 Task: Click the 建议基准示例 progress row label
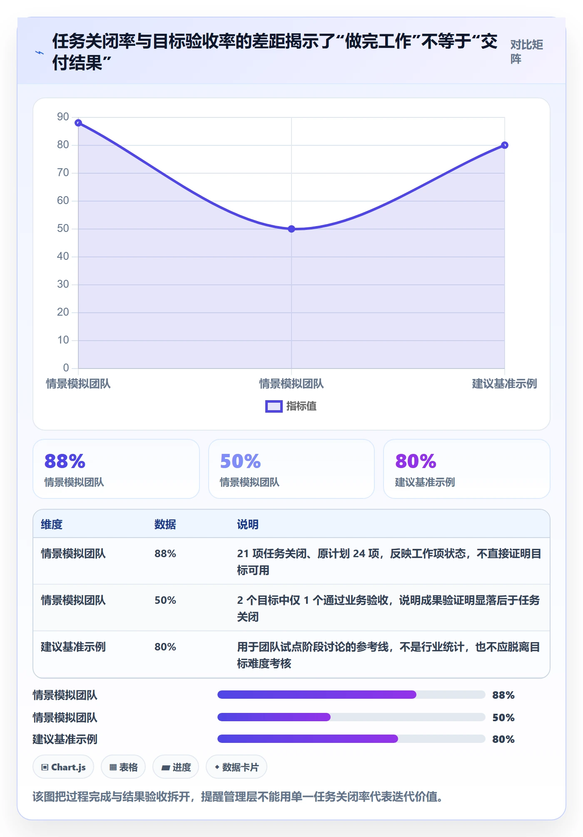pyautogui.click(x=65, y=740)
